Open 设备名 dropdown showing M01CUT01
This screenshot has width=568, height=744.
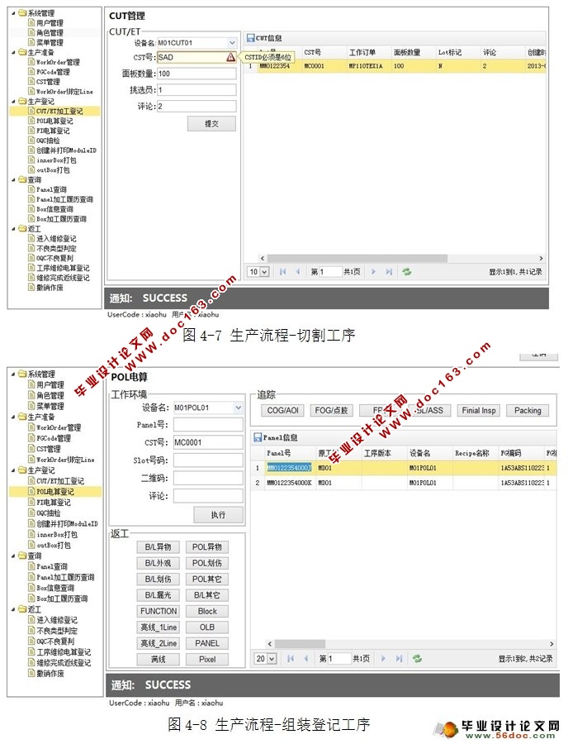pos(231,43)
